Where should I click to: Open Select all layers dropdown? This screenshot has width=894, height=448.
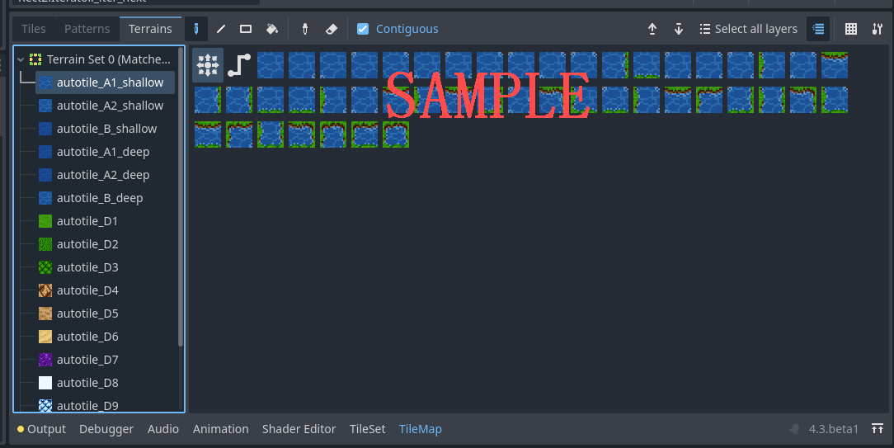[x=748, y=29]
